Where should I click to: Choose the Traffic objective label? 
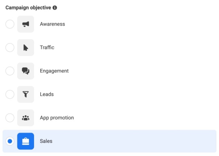(47, 48)
